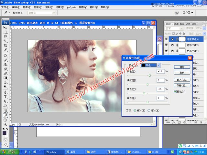Select the Eyedropper tool in toolbox
The image size is (207, 155).
click(5, 116)
